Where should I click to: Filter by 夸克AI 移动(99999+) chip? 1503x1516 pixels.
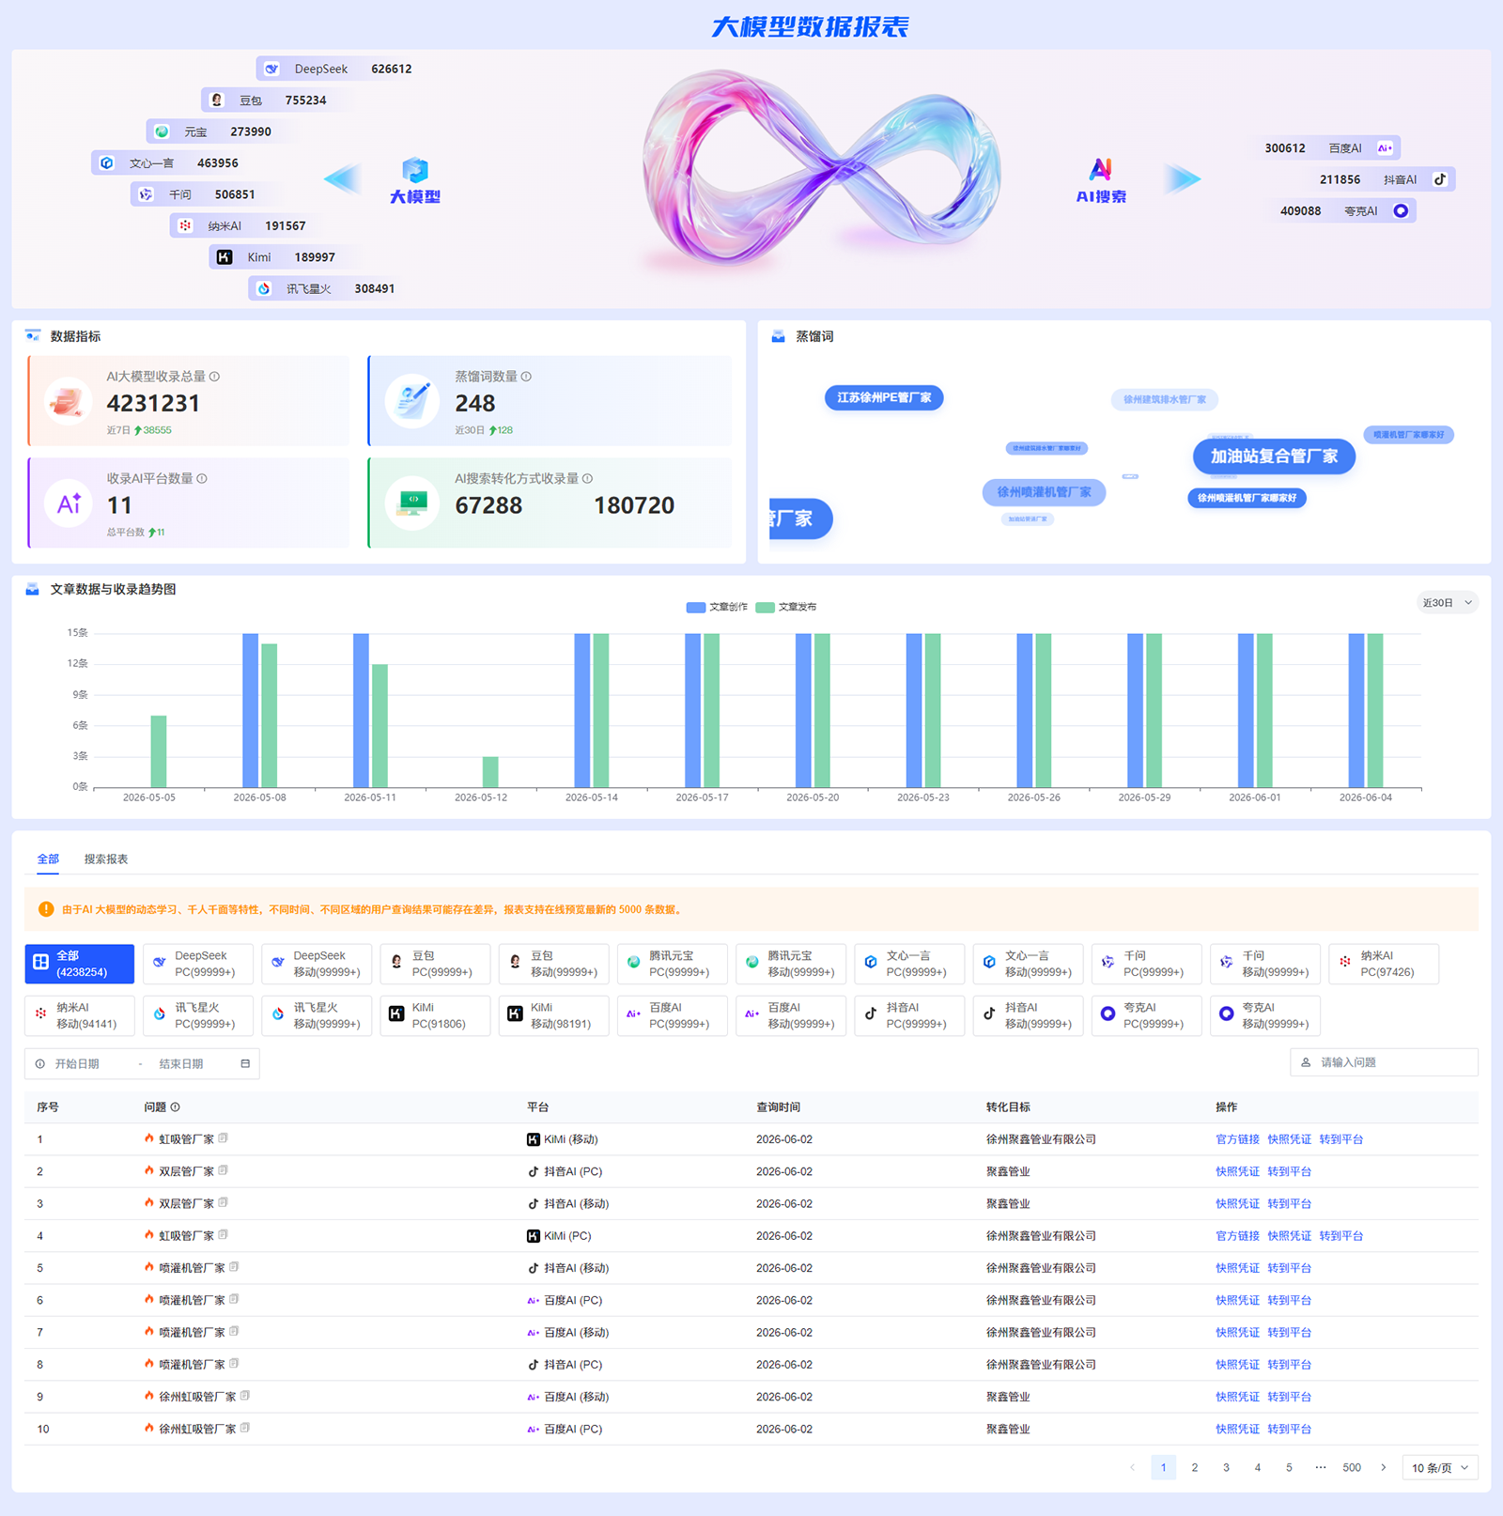pyautogui.click(x=1265, y=1015)
